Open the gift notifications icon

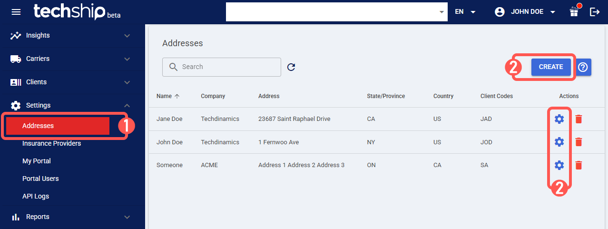click(x=575, y=11)
